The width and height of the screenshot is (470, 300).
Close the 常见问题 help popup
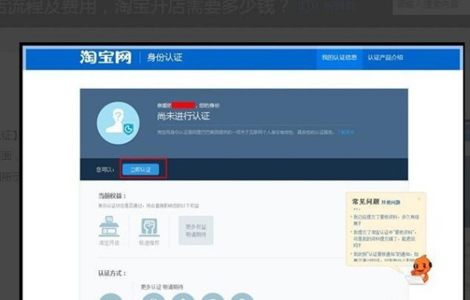pos(419,199)
